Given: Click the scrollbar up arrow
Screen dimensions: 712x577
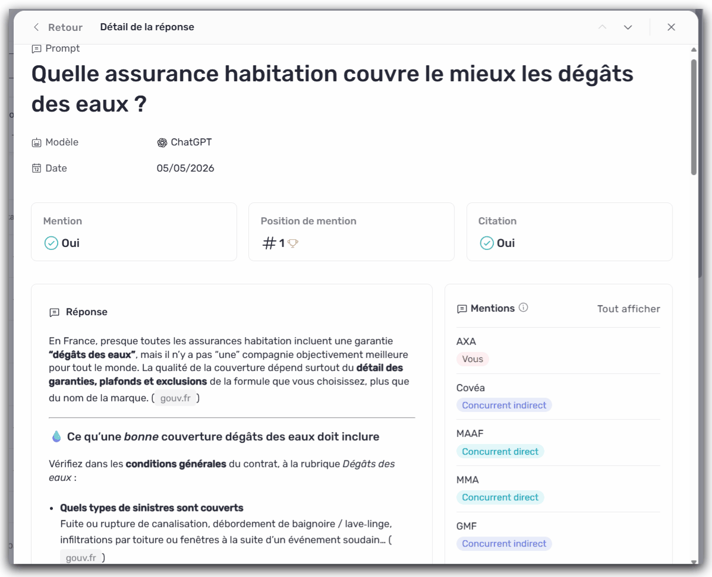Looking at the screenshot, I should (694, 49).
